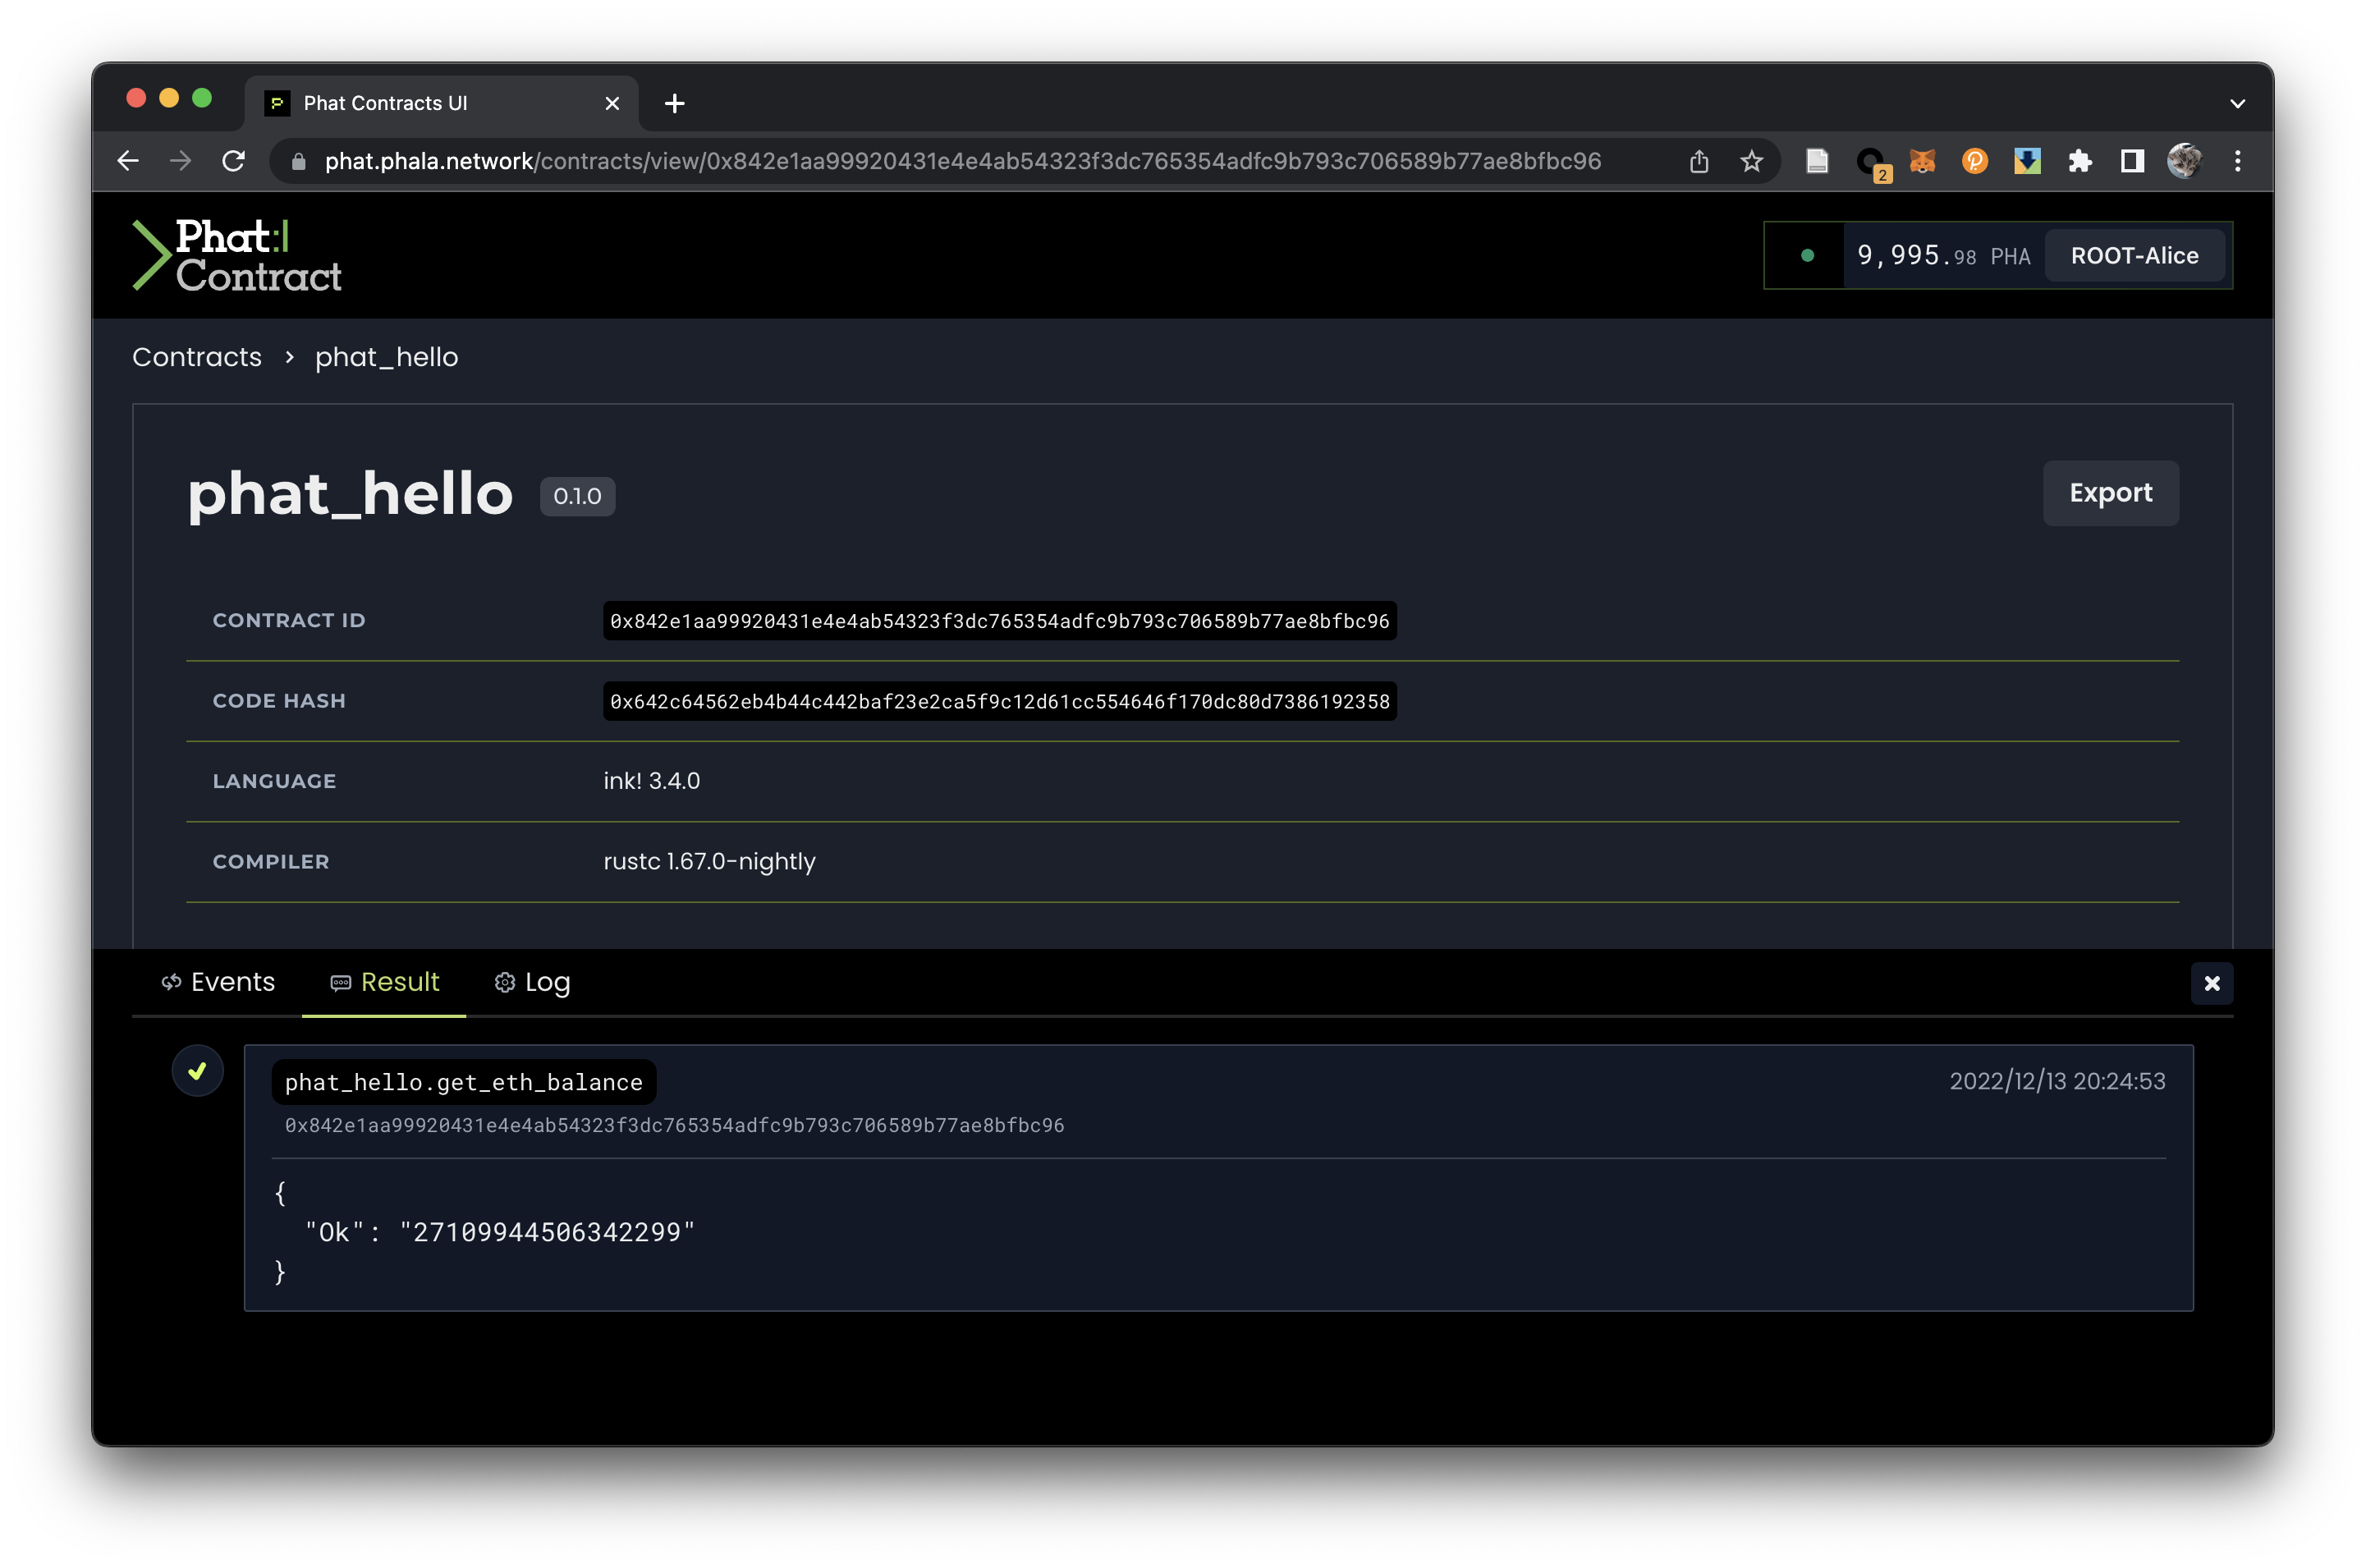Click the Phat Contract logo
This screenshot has width=2366, height=1568.
[237, 255]
